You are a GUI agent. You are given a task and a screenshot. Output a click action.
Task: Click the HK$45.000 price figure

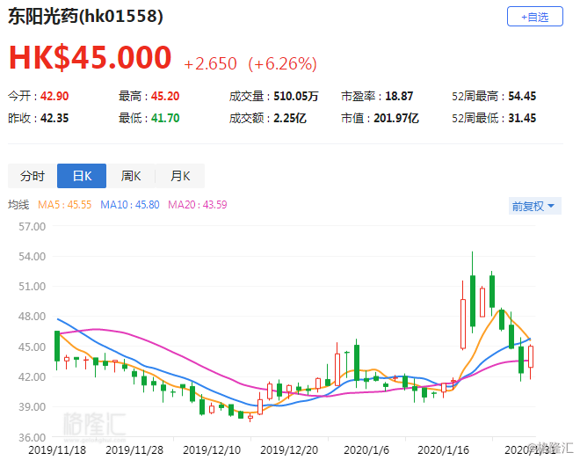coord(91,57)
